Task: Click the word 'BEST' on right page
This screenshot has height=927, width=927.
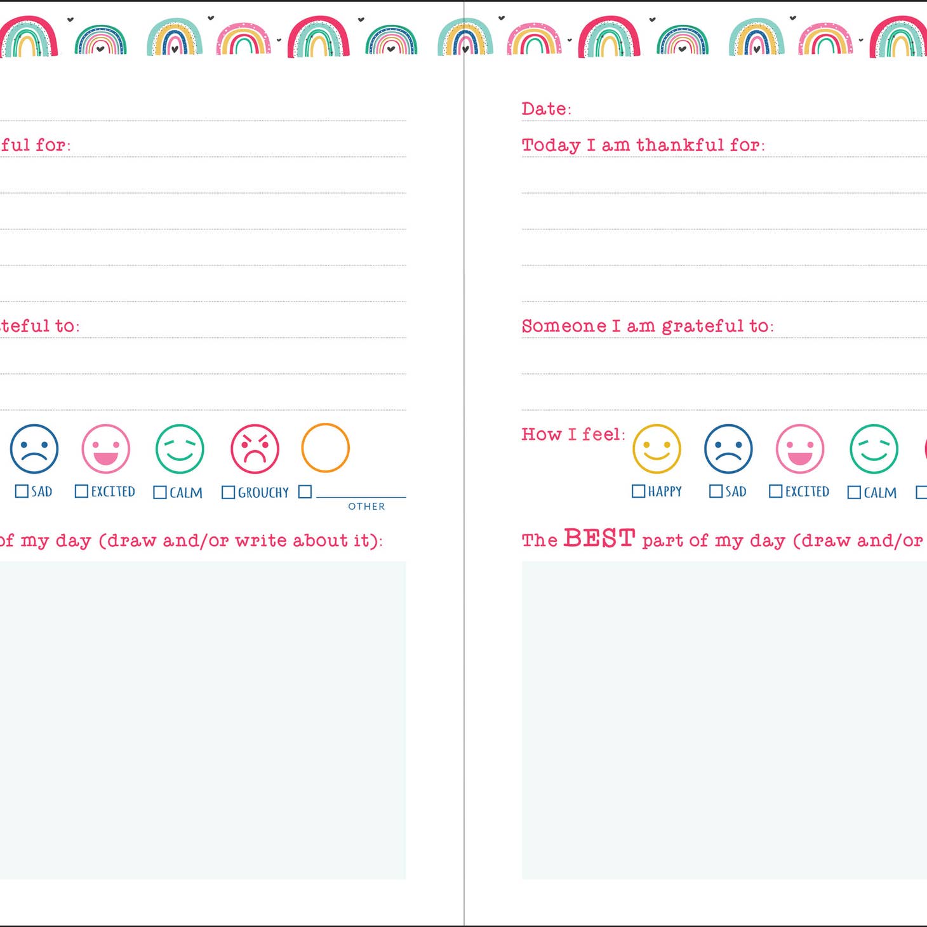Action: 599,538
